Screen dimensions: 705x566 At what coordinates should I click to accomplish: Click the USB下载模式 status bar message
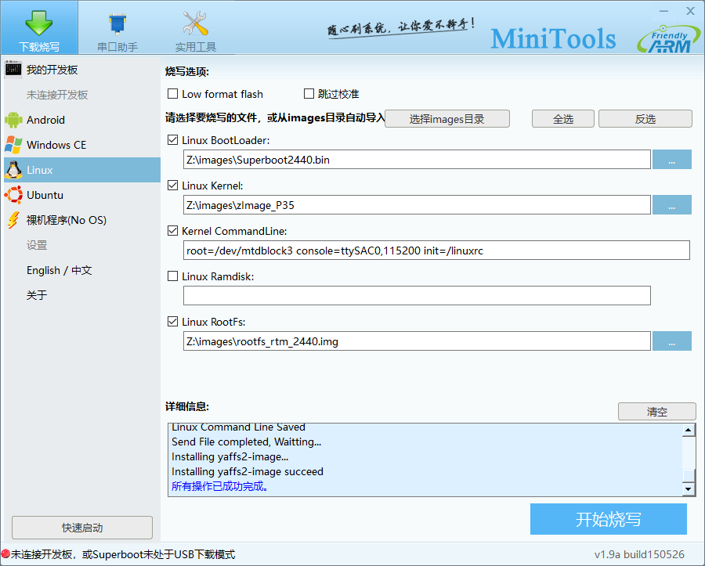(x=123, y=554)
